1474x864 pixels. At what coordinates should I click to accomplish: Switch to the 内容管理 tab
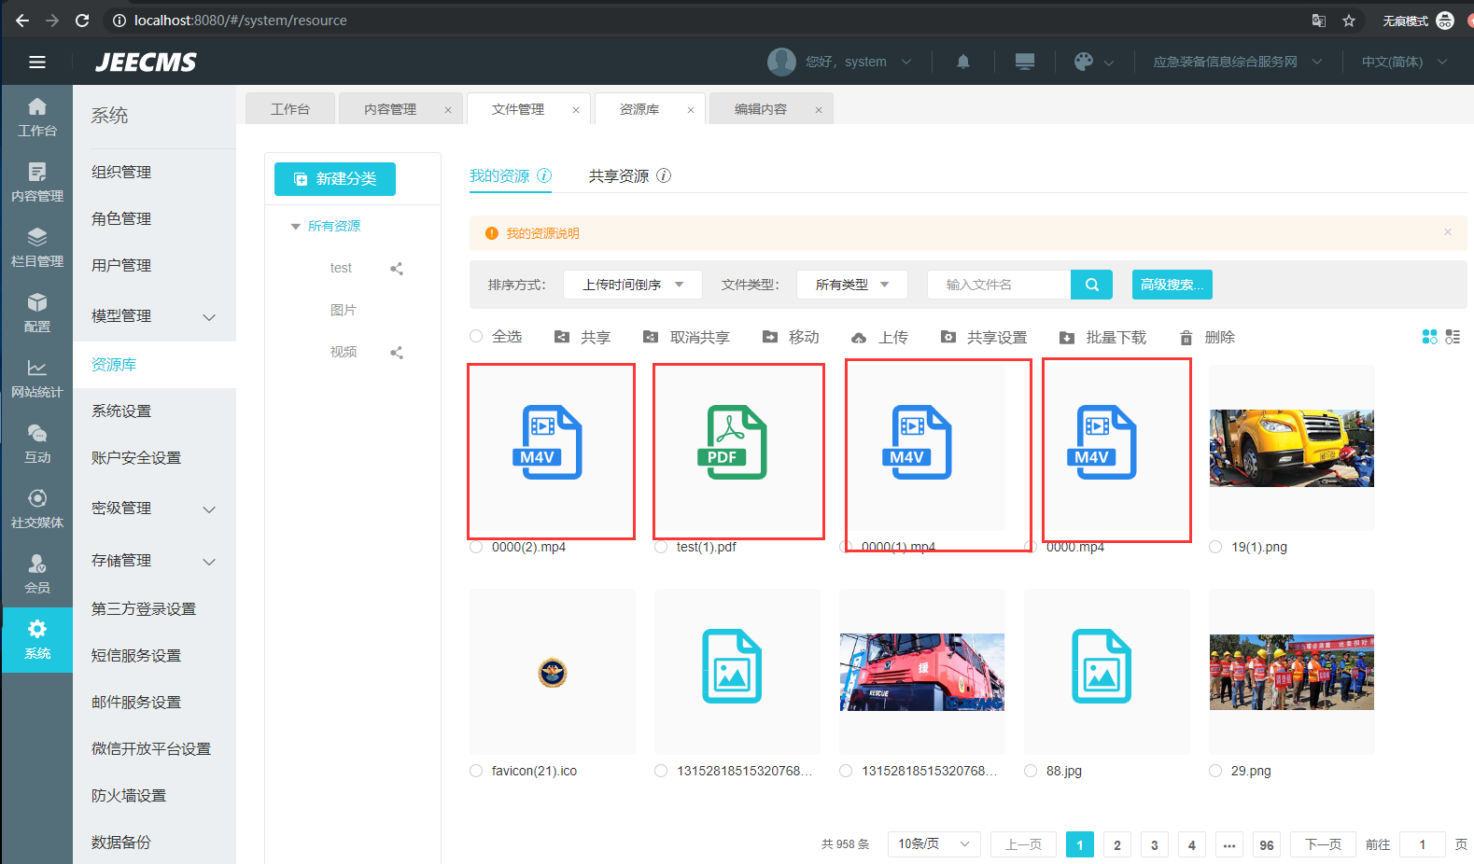[x=390, y=109]
